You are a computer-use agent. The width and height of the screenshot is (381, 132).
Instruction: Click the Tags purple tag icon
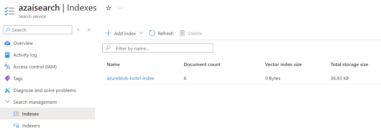(7, 79)
